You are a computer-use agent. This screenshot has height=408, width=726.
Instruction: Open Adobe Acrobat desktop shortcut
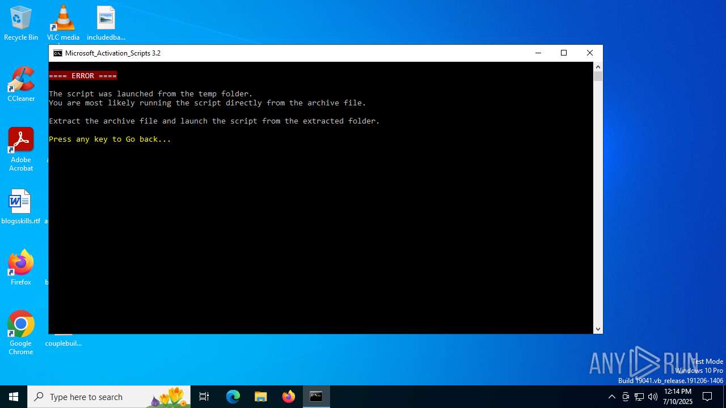[x=21, y=150]
